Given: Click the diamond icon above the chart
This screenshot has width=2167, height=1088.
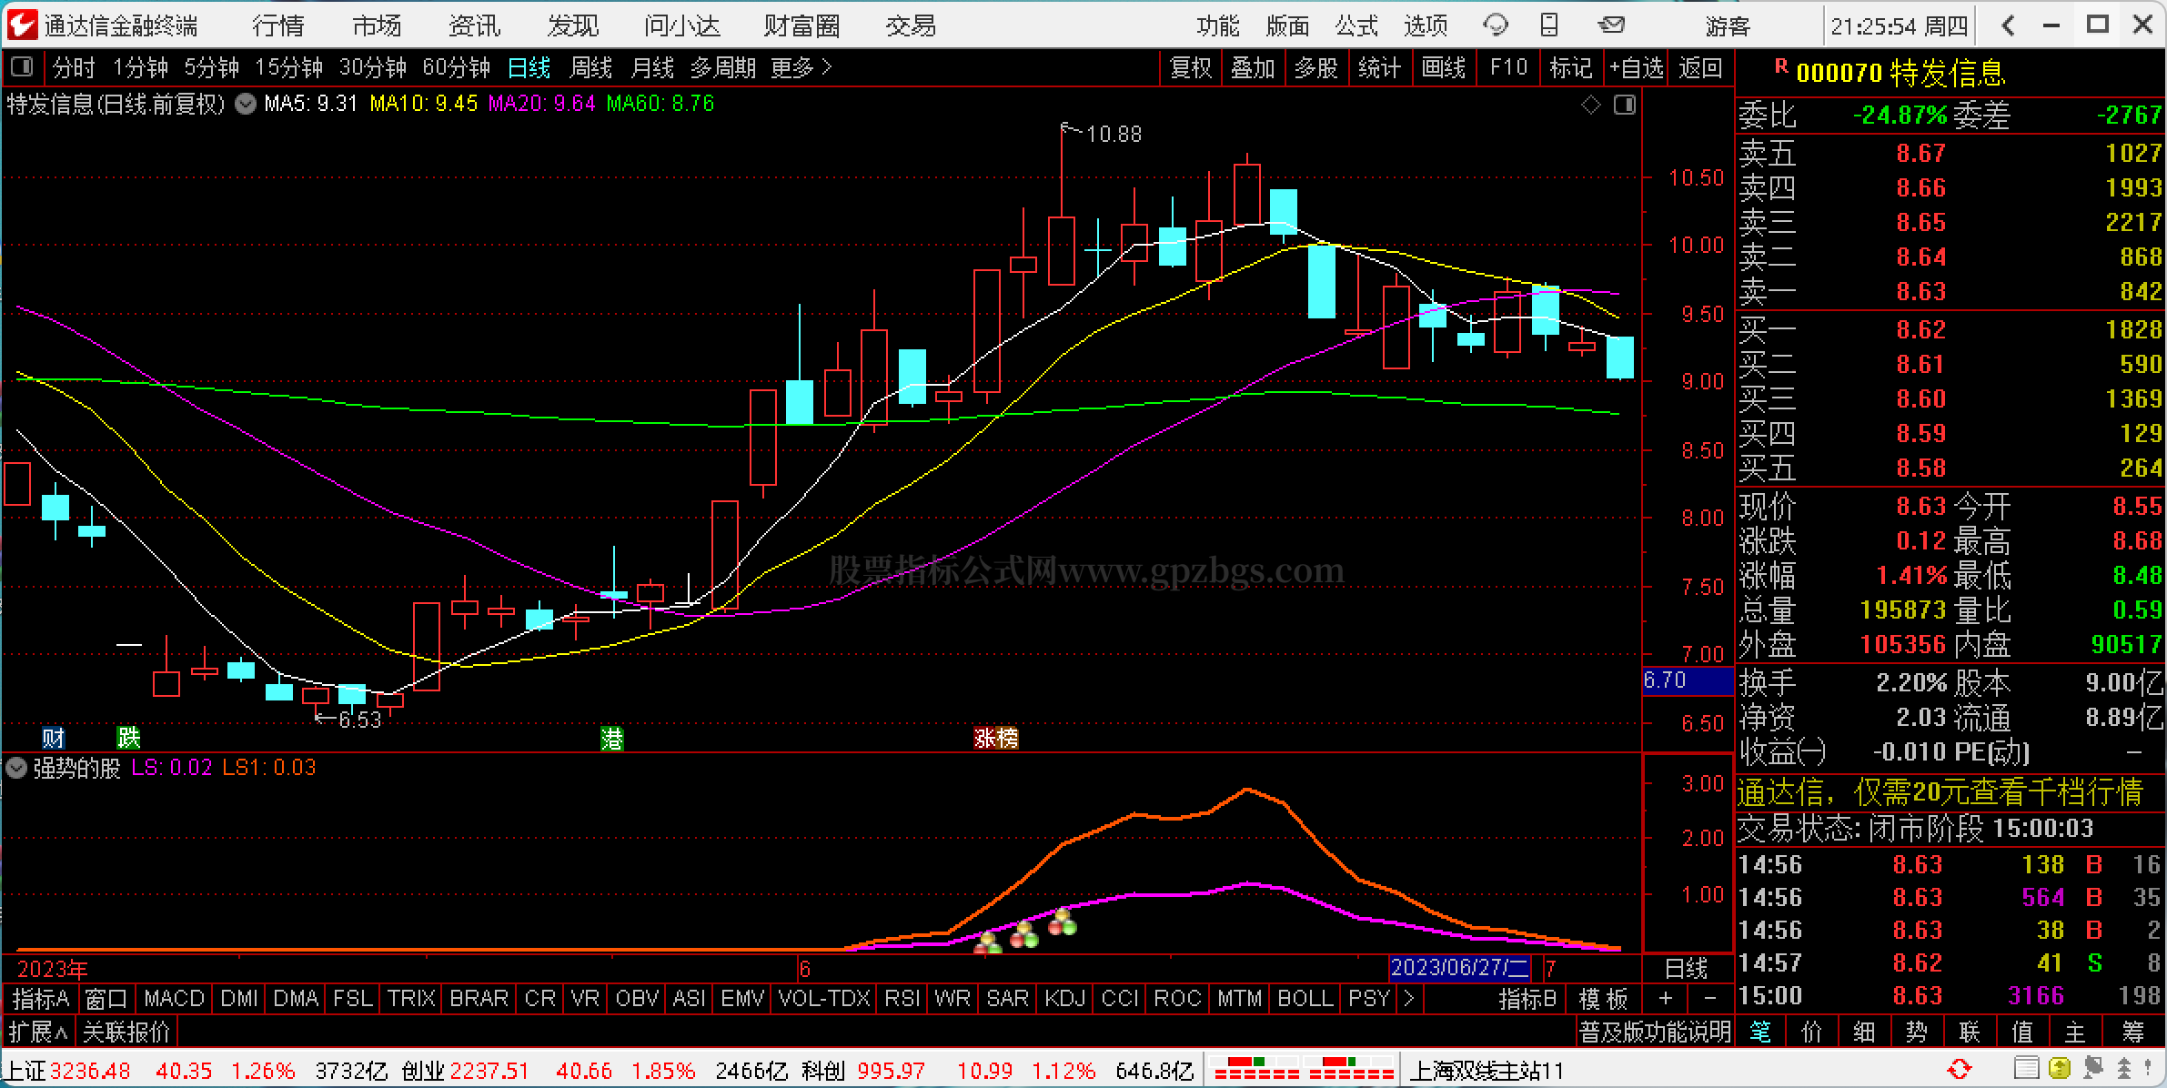Looking at the screenshot, I should point(1591,106).
